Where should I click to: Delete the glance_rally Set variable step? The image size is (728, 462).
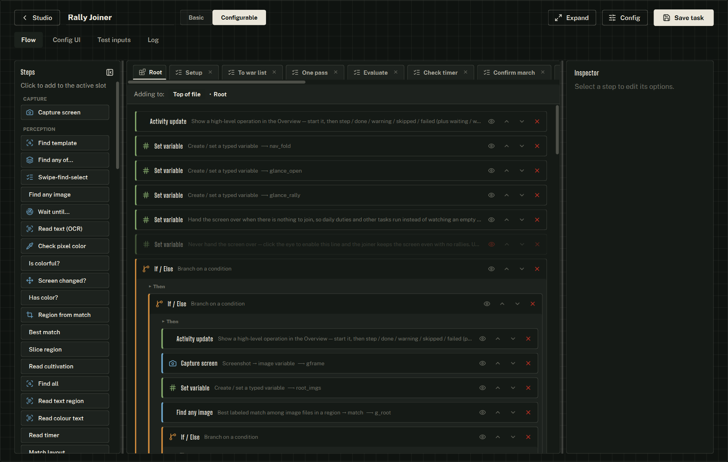click(x=537, y=195)
